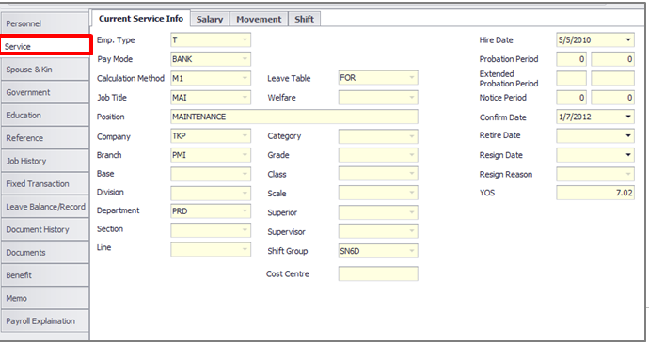Expand the Shift Group dropdown
649x343 pixels.
tap(412, 251)
